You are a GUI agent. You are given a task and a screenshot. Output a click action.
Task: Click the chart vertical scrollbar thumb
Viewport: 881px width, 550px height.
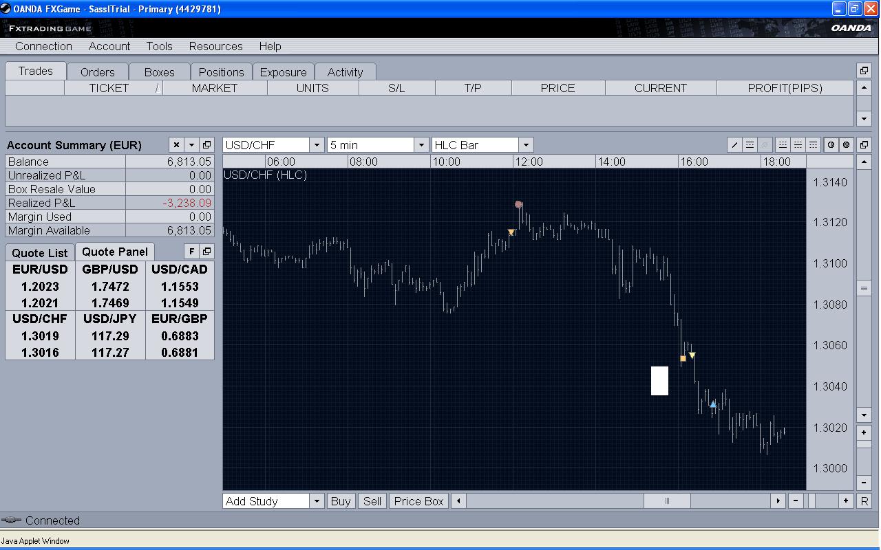tap(864, 289)
